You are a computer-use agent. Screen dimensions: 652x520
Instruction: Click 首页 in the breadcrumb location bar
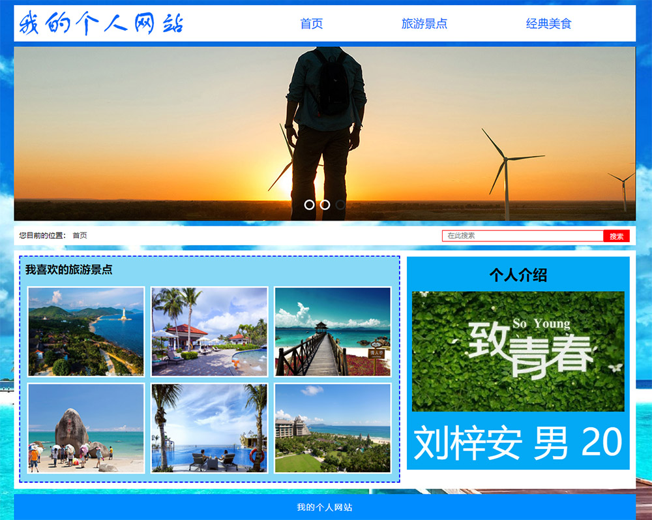(x=80, y=236)
